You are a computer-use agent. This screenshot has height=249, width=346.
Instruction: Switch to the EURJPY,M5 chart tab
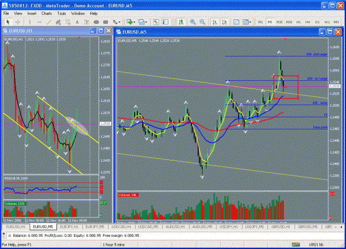[x=95, y=227]
